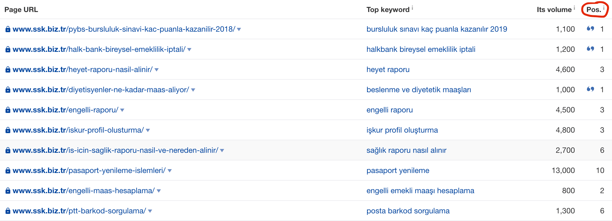Click volume value 1,200 in halkbank row
Image resolution: width=612 pixels, height=221 pixels.
click(565, 49)
